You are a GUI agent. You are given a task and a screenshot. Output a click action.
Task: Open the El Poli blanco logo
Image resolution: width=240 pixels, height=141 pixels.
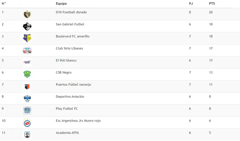(x=27, y=62)
